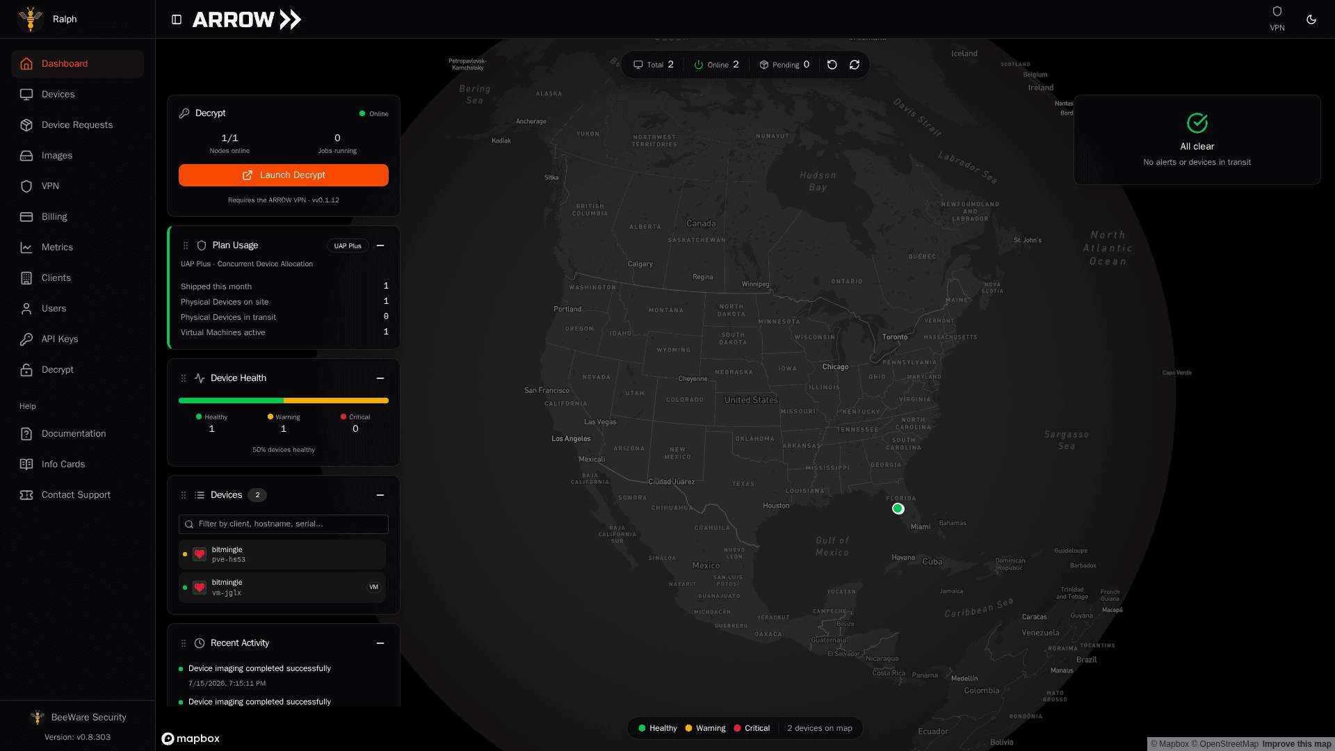Collapse the Plan Usage card
The image size is (1335, 751).
(380, 245)
